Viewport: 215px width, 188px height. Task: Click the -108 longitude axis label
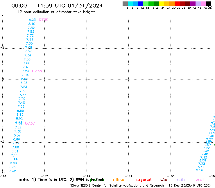171,176
